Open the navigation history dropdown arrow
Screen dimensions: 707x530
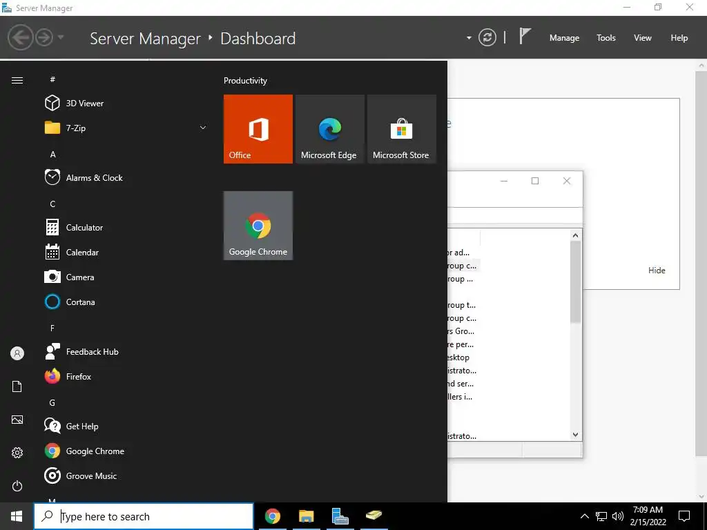(61, 37)
